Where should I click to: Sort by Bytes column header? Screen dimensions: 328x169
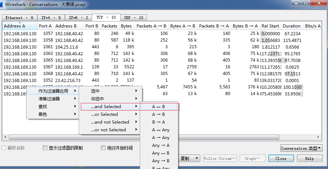click(x=127, y=26)
